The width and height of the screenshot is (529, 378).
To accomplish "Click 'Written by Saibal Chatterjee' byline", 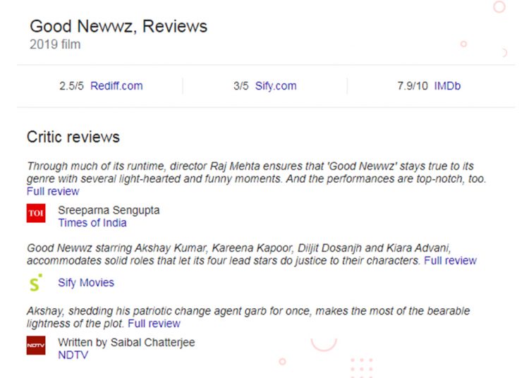I will pos(126,342).
